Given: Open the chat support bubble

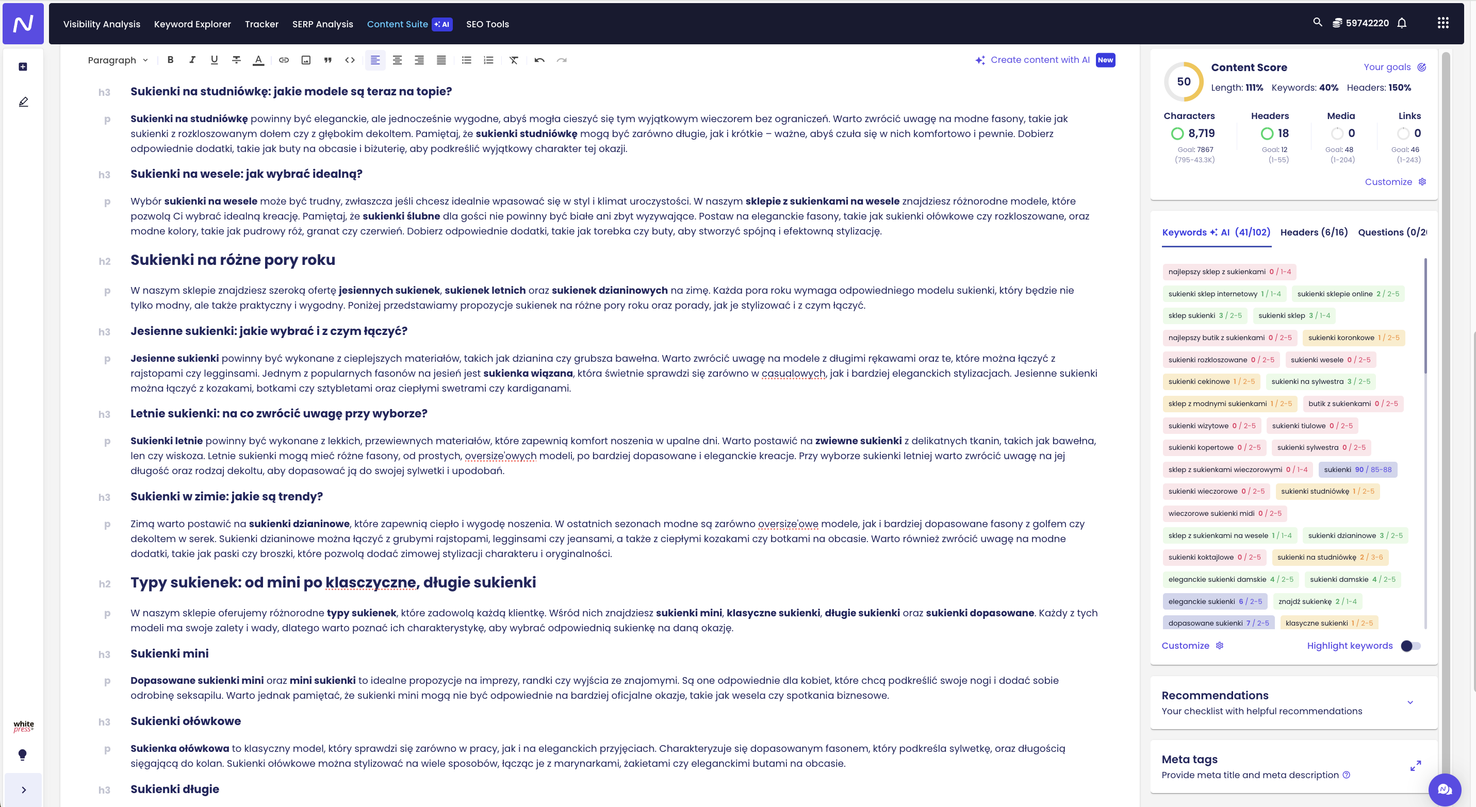Looking at the screenshot, I should 1444,789.
